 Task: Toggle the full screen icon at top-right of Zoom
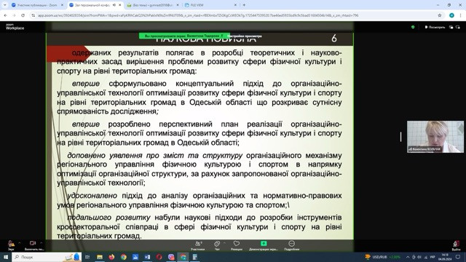(x=458, y=27)
